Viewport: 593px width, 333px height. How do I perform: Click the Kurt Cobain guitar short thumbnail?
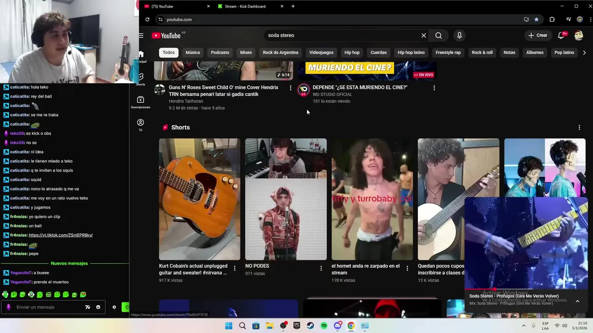200,199
